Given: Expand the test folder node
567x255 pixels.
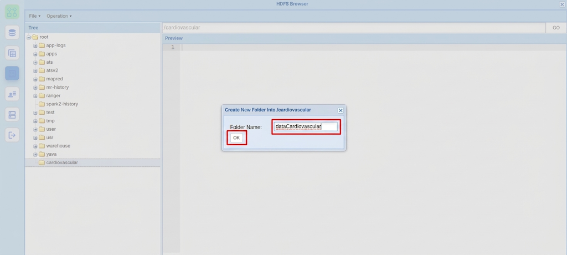Looking at the screenshot, I should [x=35, y=113].
